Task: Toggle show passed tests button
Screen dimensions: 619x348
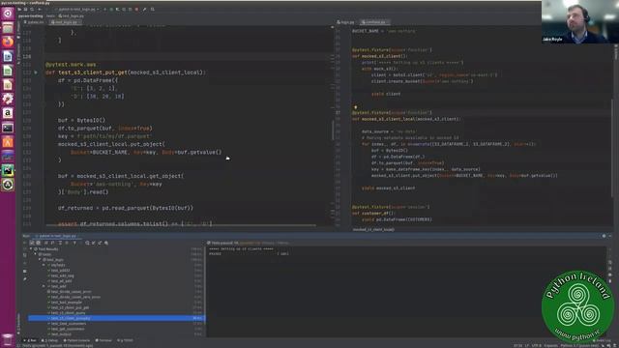Action: tap(32, 243)
